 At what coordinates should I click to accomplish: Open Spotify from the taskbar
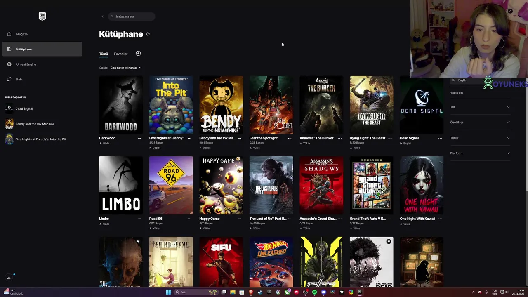[314, 292]
